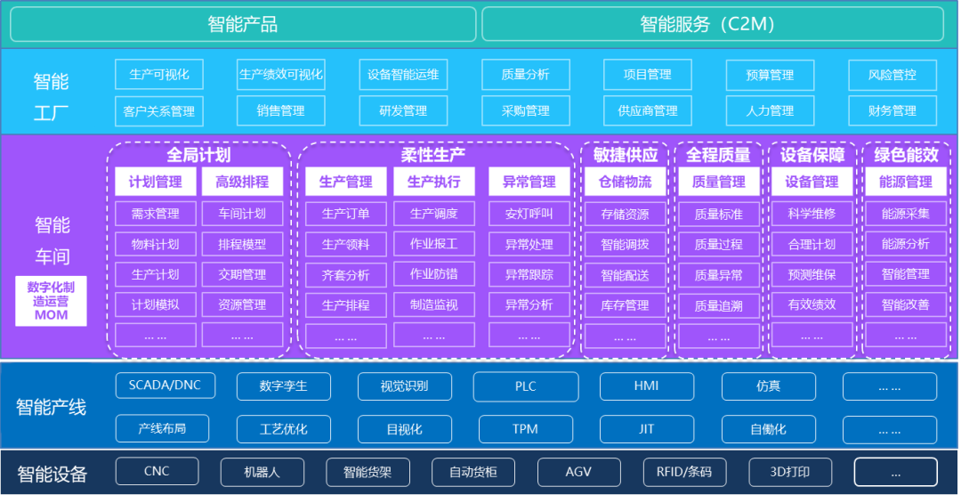
Task: Click the 智能产品 header banner
Action: tap(242, 24)
